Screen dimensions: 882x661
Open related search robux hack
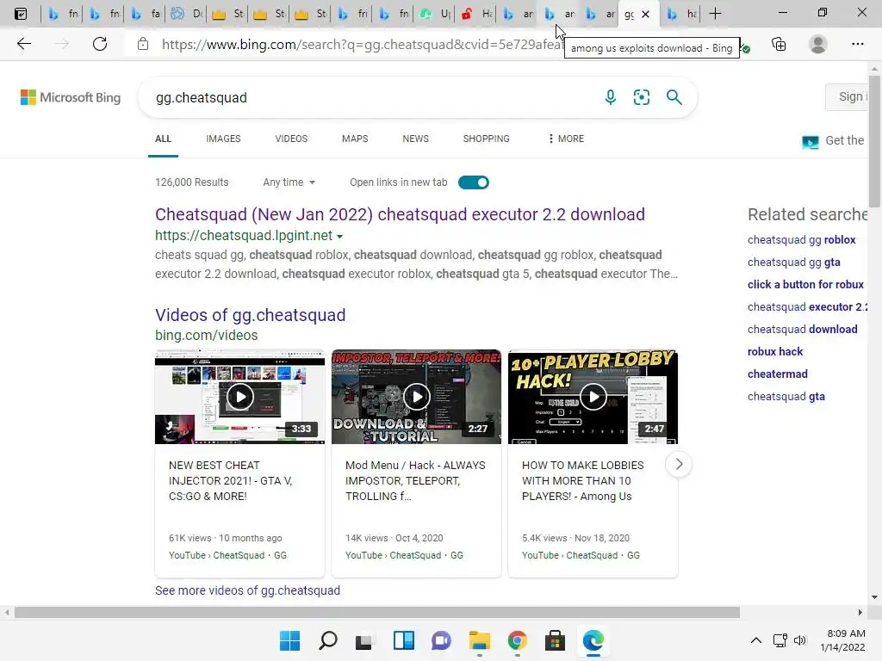coord(775,351)
